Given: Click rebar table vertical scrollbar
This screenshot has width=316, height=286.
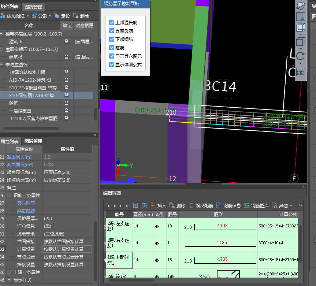Looking at the screenshot, I should coord(301,244).
